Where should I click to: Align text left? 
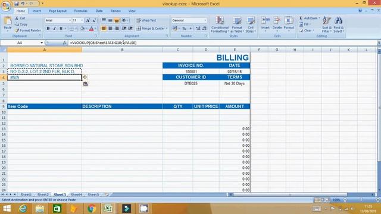click(x=104, y=29)
